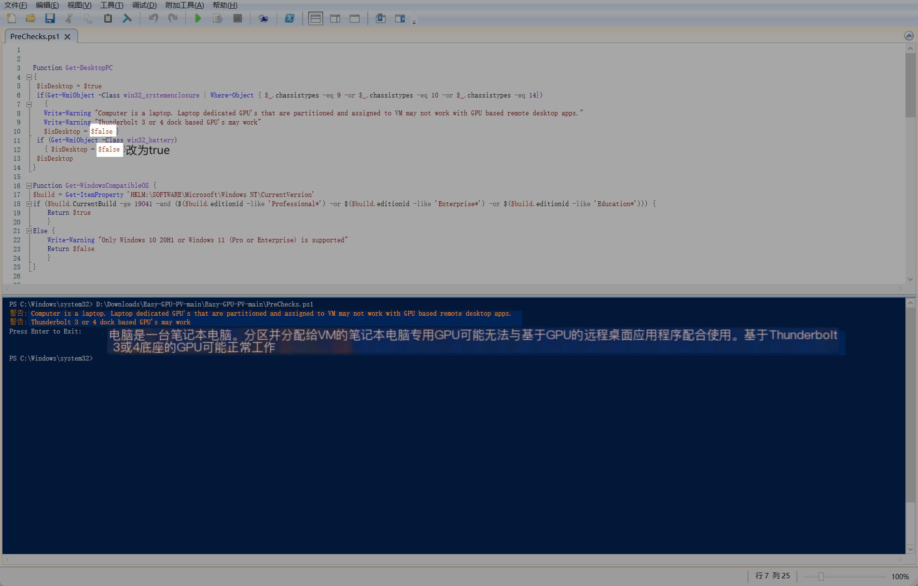Collapse the Else block fold marker
918x586 pixels.
pos(29,231)
